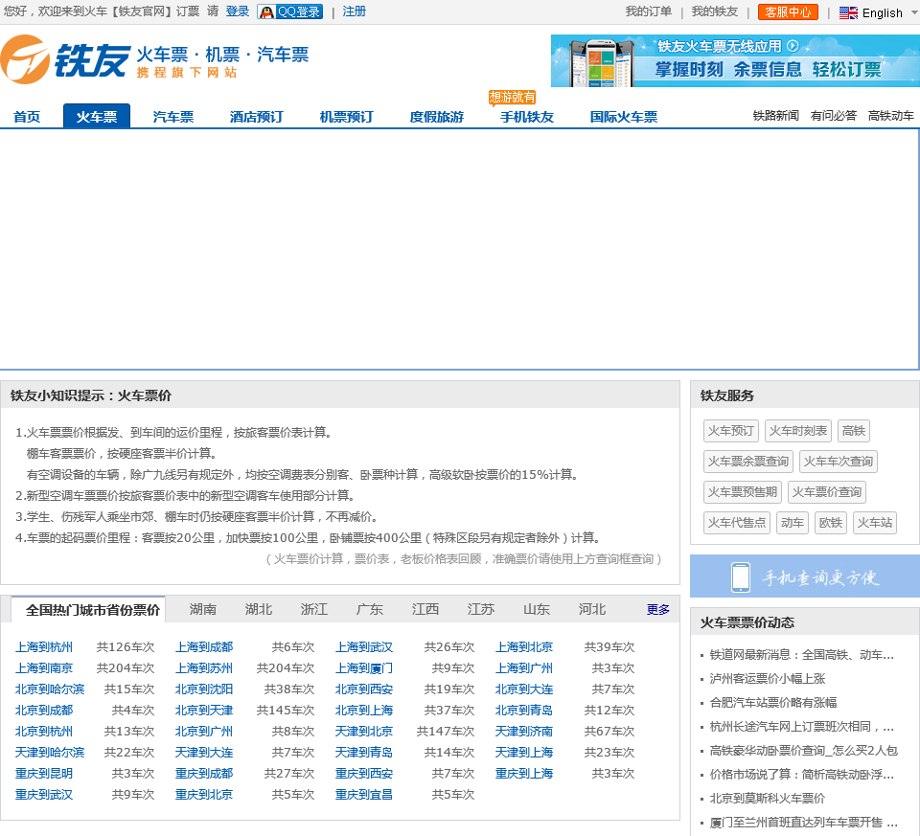Screen dimensions: 920x836
Task: Open 我的订单
Action: [648, 11]
